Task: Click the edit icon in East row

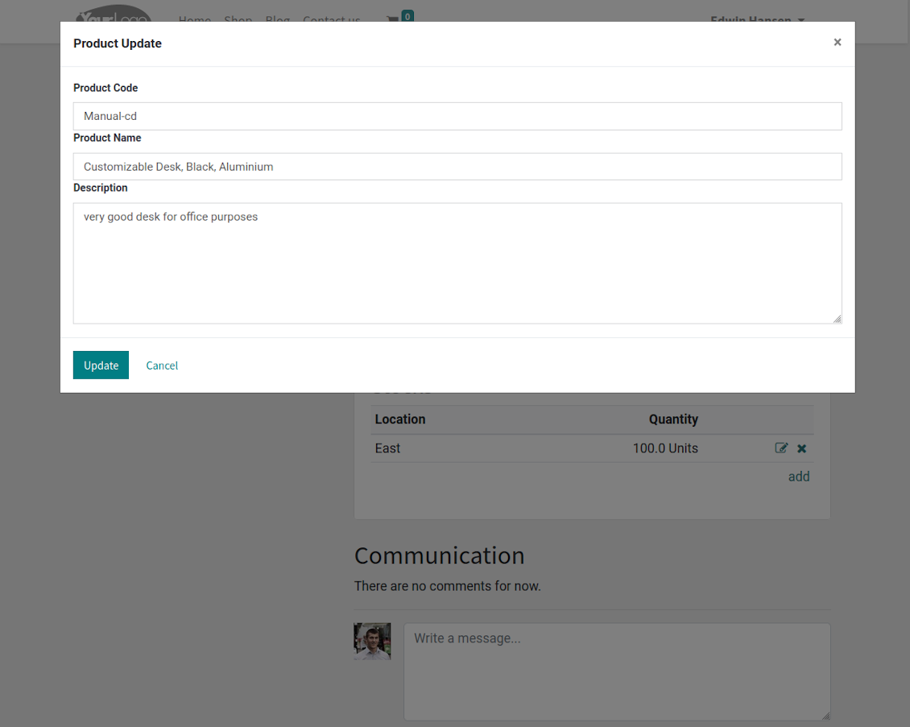Action: pos(781,448)
